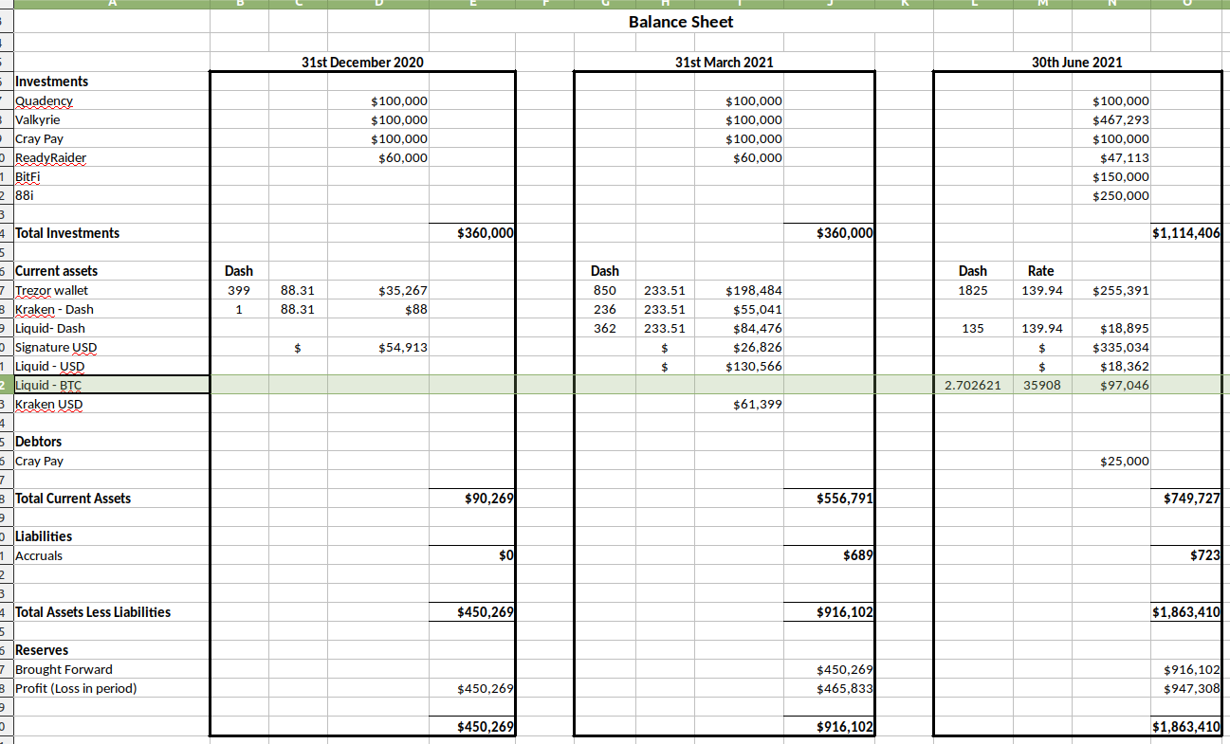Select the Signature USD label
Screen dimensions: 1230x744
pos(54,347)
